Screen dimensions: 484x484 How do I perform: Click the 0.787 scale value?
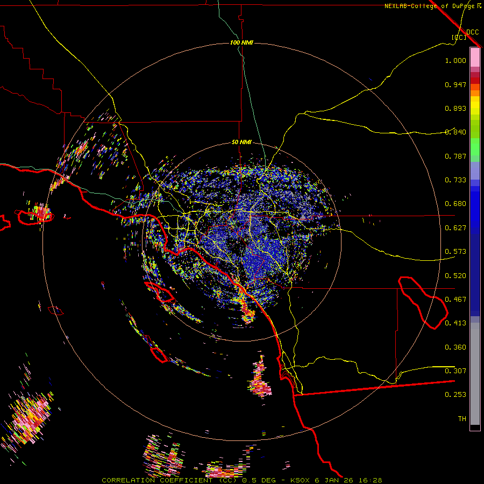coord(455,156)
